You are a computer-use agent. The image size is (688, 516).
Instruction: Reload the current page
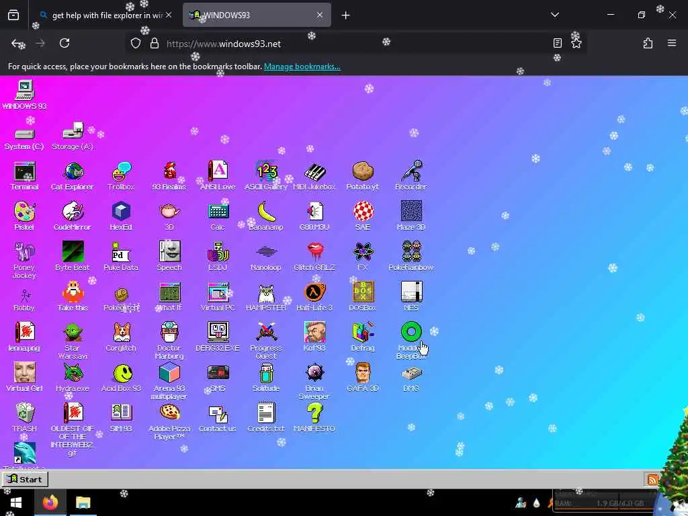click(64, 43)
